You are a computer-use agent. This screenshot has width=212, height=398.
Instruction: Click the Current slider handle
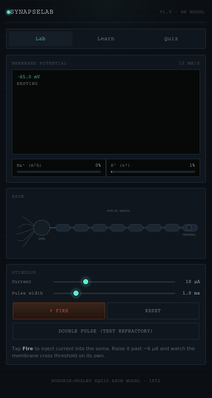coord(86,282)
